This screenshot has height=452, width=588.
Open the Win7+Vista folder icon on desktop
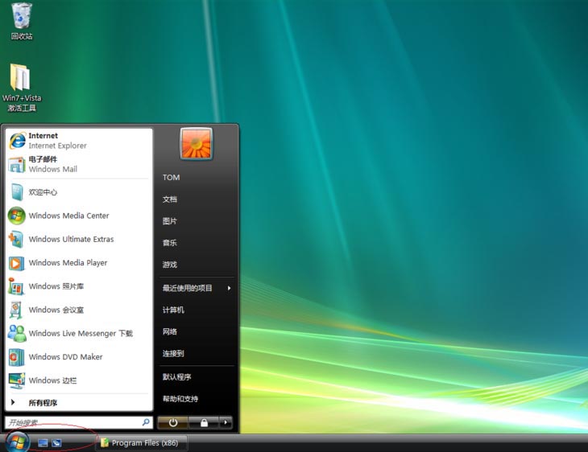click(22, 87)
